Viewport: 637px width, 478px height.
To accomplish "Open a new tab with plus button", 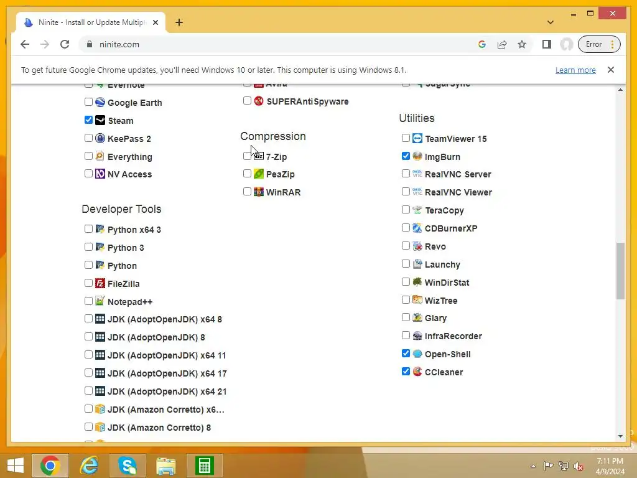I will [x=179, y=22].
